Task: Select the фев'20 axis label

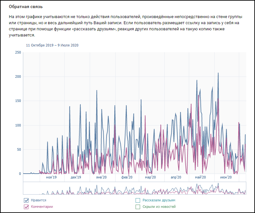Action: pos(127,177)
